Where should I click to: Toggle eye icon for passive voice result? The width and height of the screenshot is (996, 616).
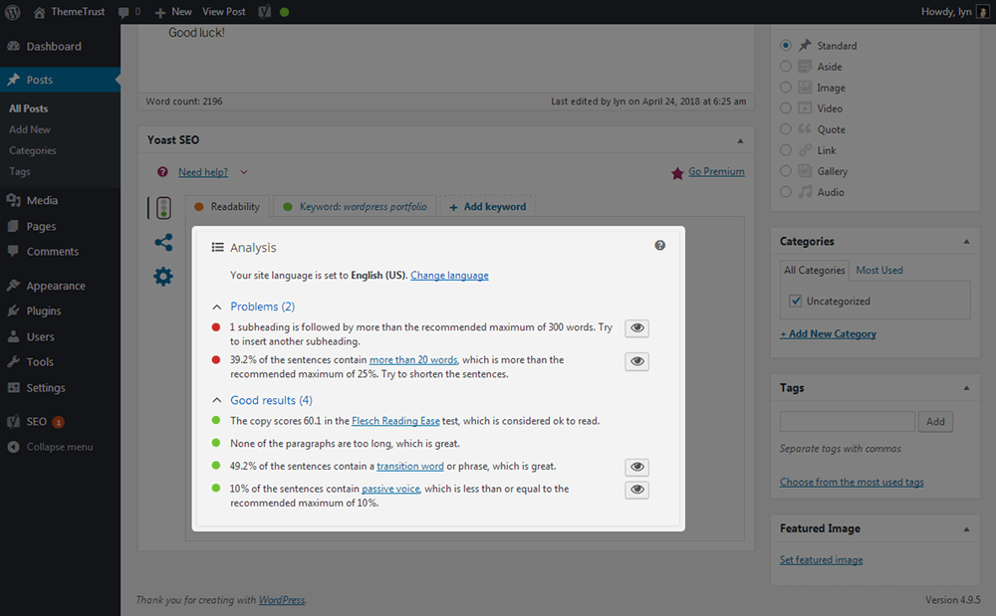636,490
